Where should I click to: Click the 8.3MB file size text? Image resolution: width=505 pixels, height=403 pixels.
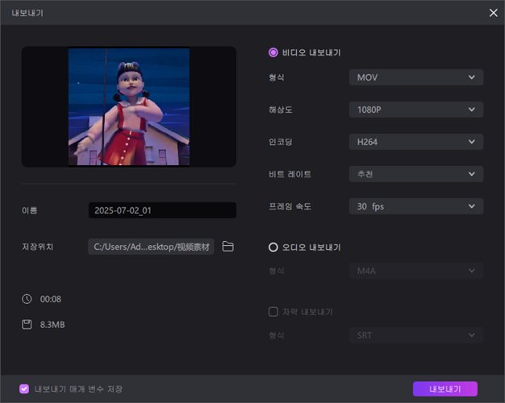pyautogui.click(x=52, y=325)
